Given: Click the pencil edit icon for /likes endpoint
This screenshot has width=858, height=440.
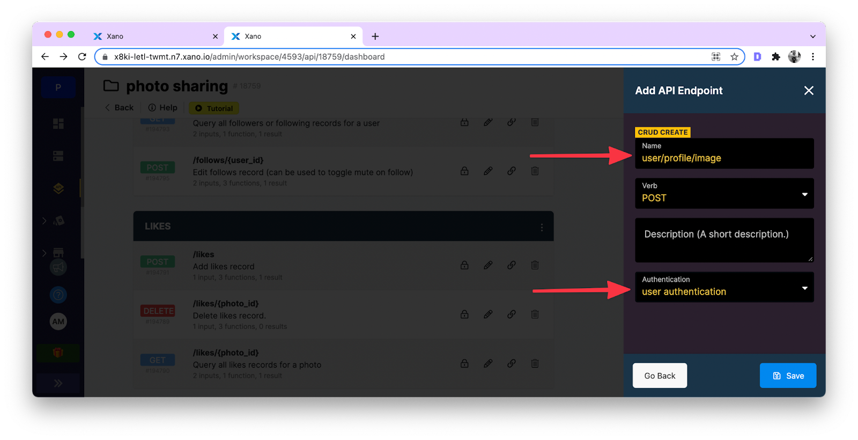Looking at the screenshot, I should coord(488,265).
